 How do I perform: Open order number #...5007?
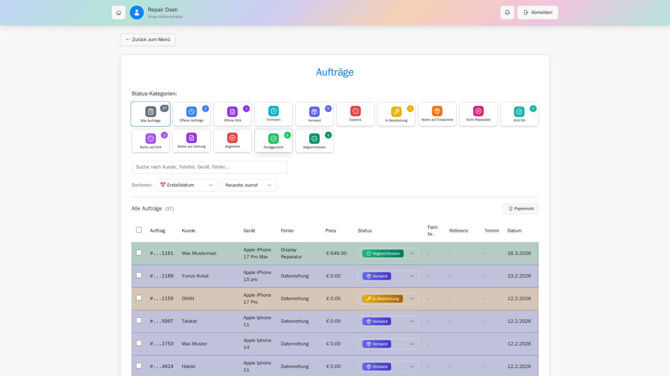tap(162, 321)
